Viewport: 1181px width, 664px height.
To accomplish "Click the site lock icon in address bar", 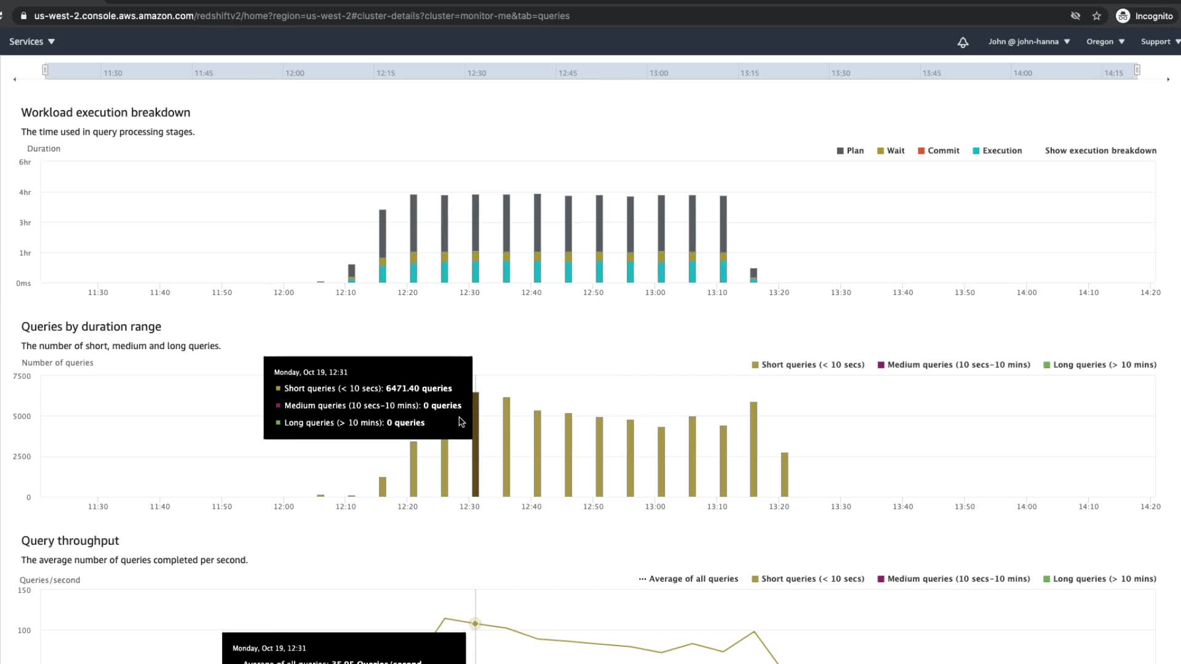I will (23, 16).
